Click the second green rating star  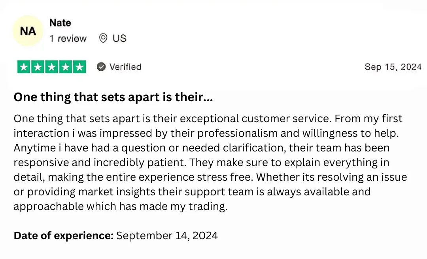[x=38, y=67]
